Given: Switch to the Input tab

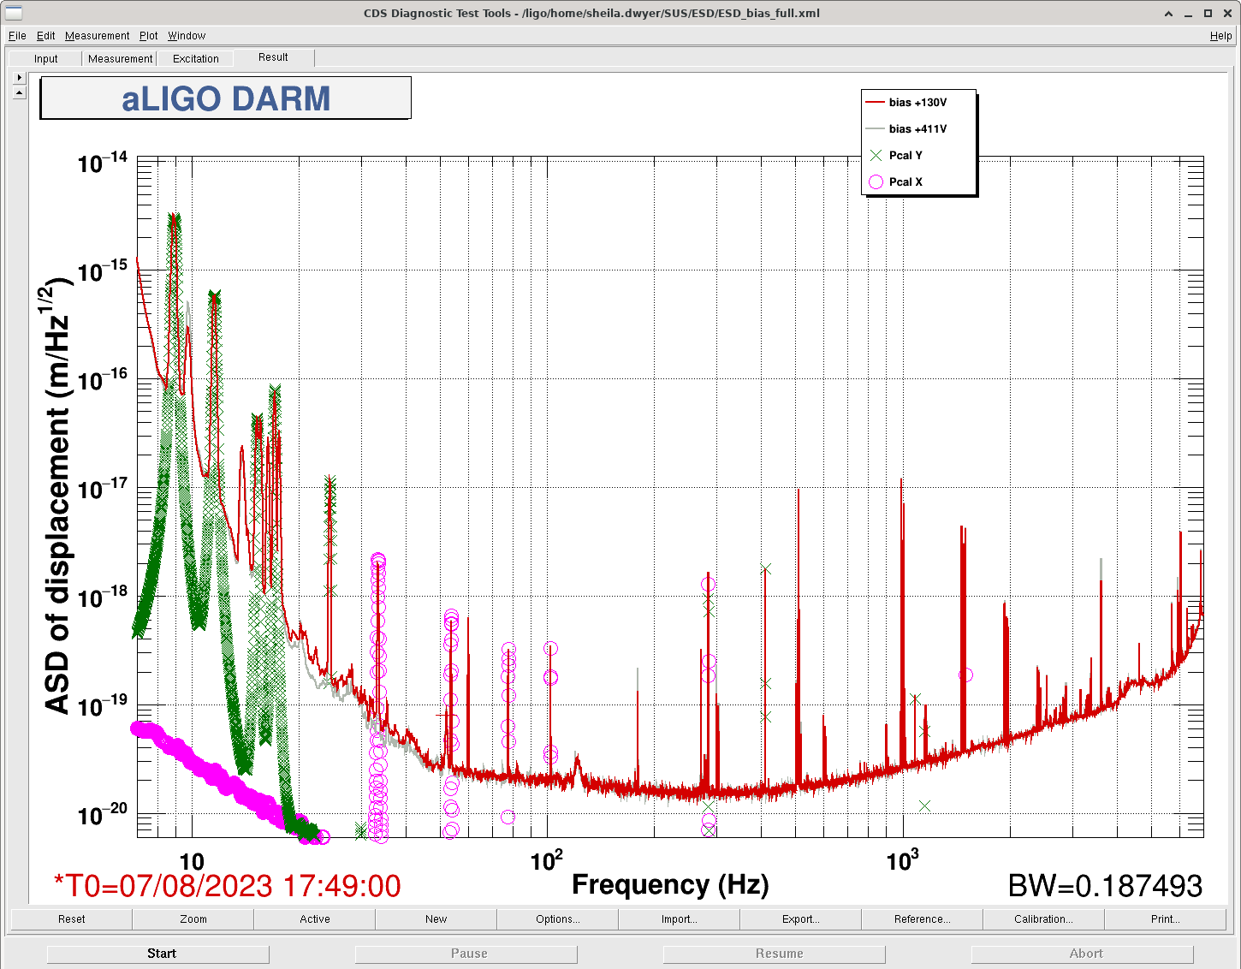Looking at the screenshot, I should (x=46, y=59).
